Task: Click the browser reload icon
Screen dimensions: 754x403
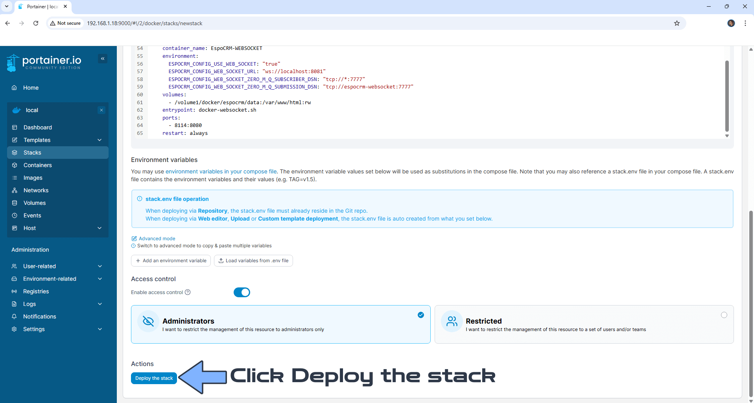Action: coord(36,23)
